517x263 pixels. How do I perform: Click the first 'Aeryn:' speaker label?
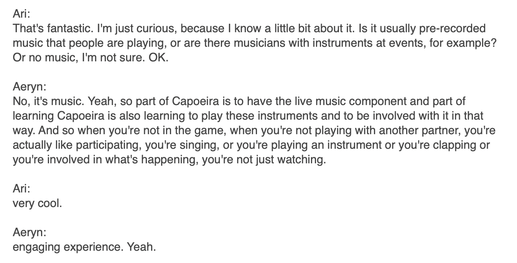(x=29, y=86)
